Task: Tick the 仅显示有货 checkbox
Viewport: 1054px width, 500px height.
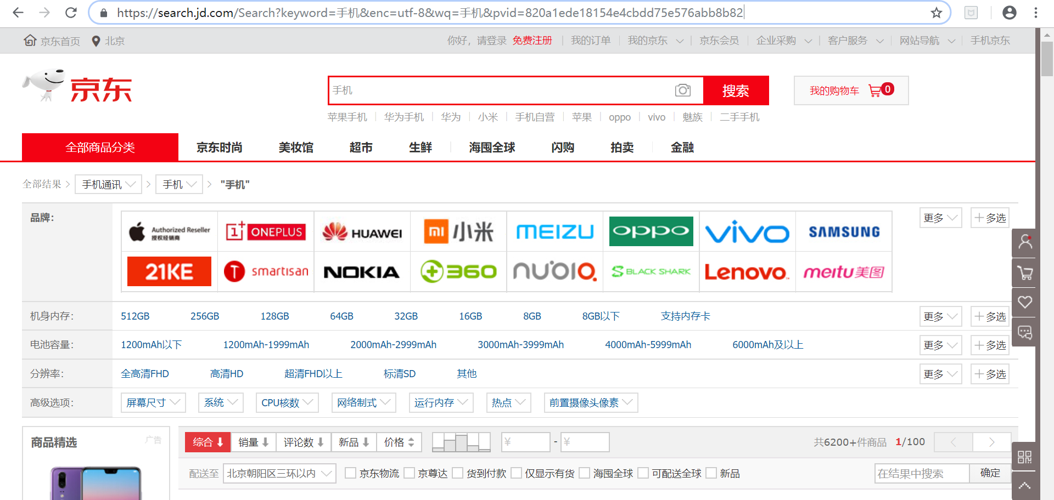Action: point(515,473)
